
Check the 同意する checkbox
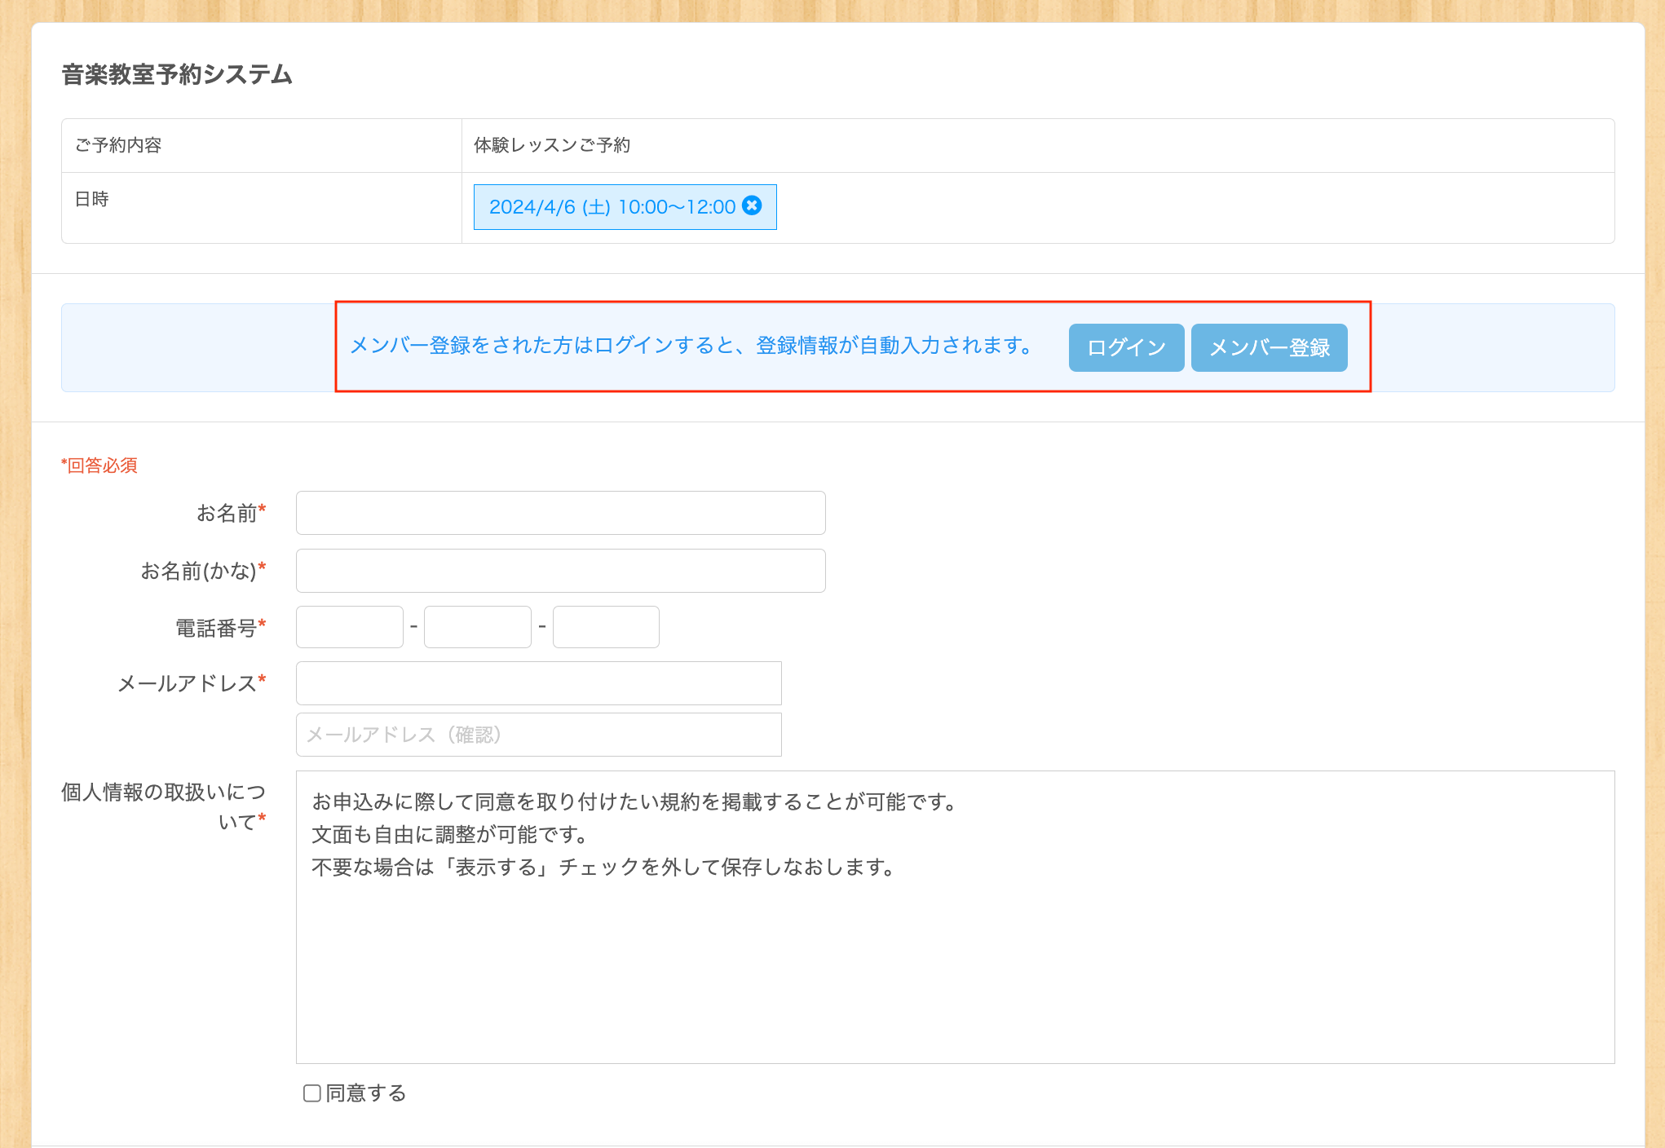(311, 1093)
